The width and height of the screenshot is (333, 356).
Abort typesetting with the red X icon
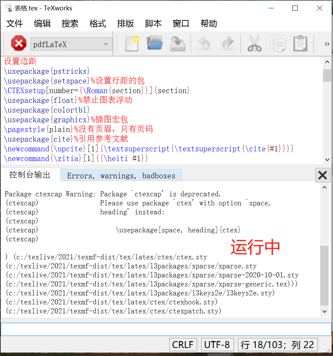(19, 44)
